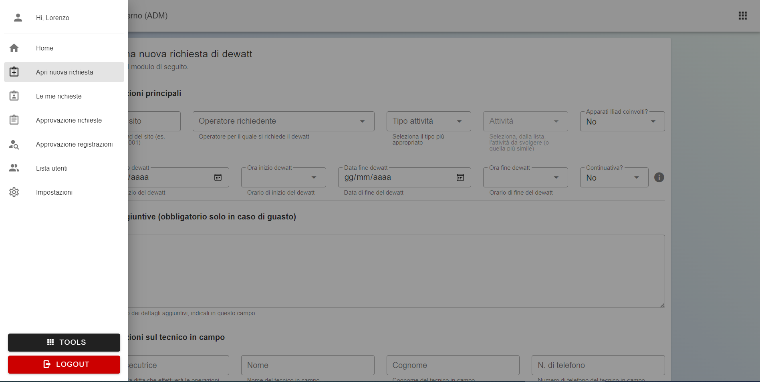The image size is (760, 382).
Task: Open the Ora fine dewatt dropdown
Action: [x=526, y=177]
